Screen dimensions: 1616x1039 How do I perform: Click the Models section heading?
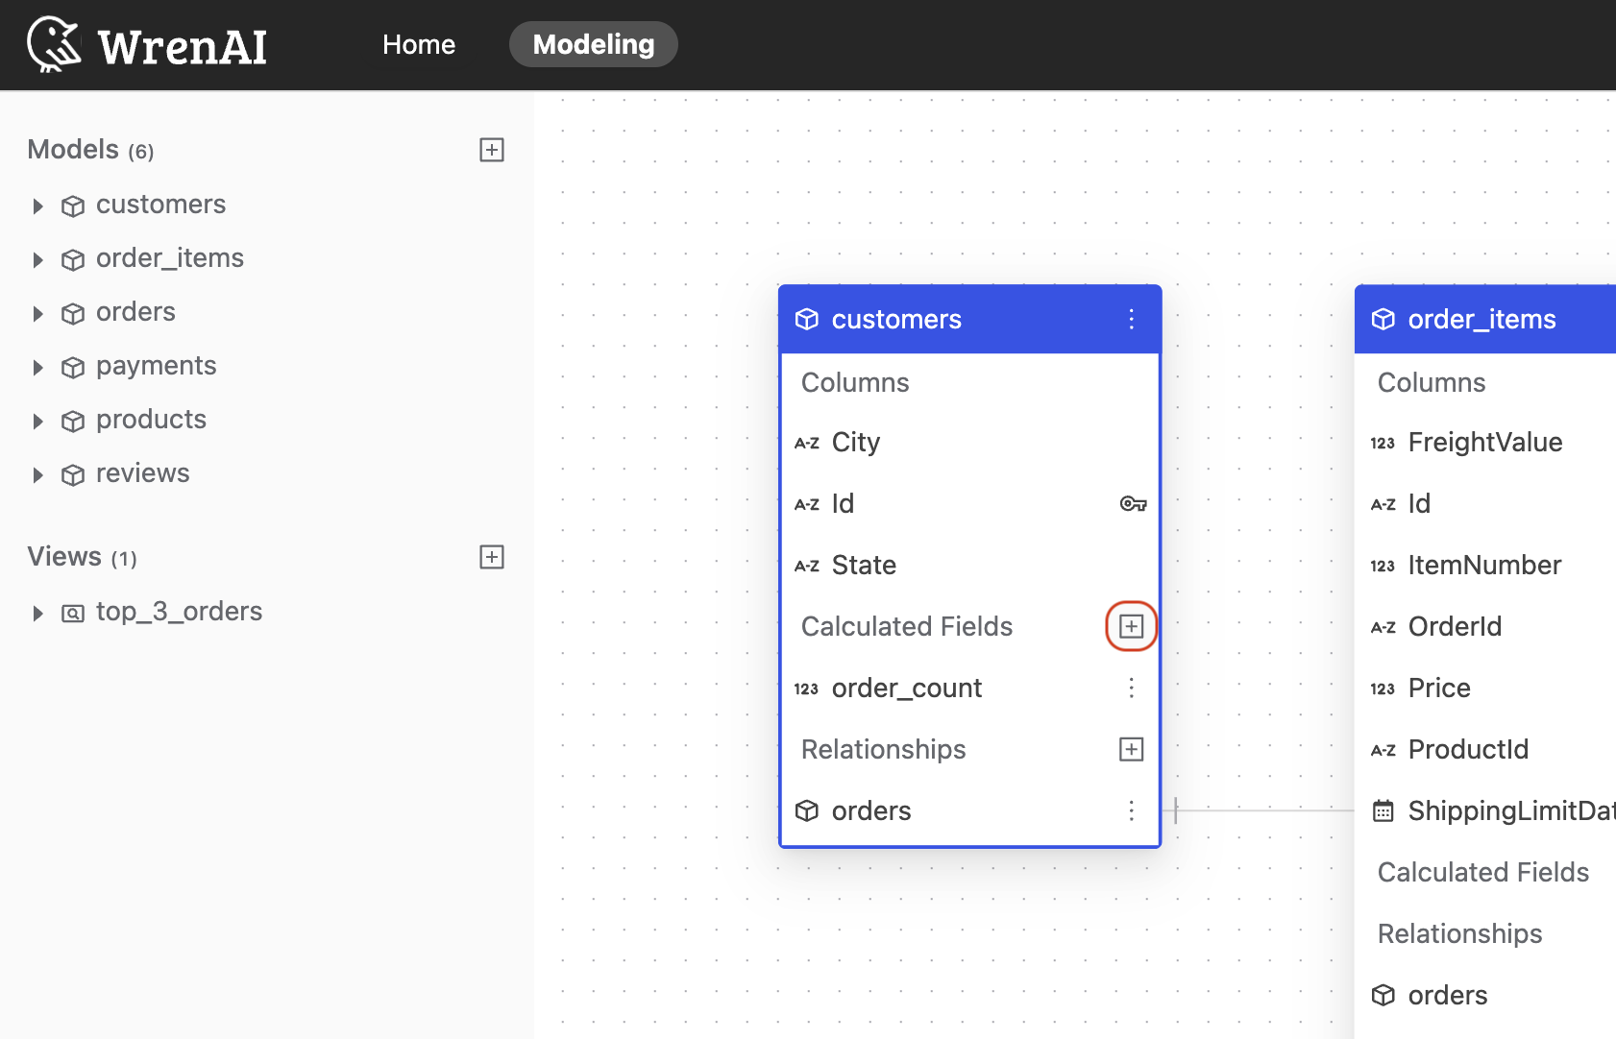pos(90,150)
